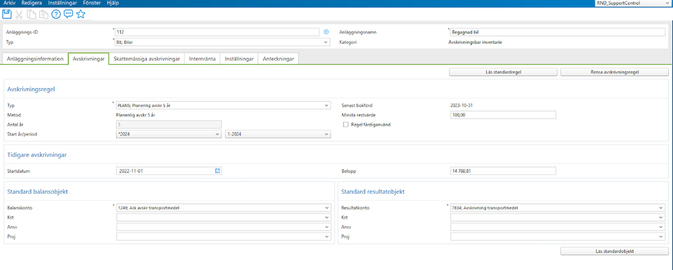673x270 pixels.
Task: Click the Paste clipboard icon
Action: [x=44, y=14]
